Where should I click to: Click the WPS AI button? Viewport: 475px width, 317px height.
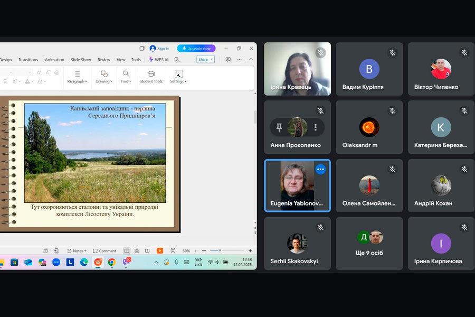(159, 60)
